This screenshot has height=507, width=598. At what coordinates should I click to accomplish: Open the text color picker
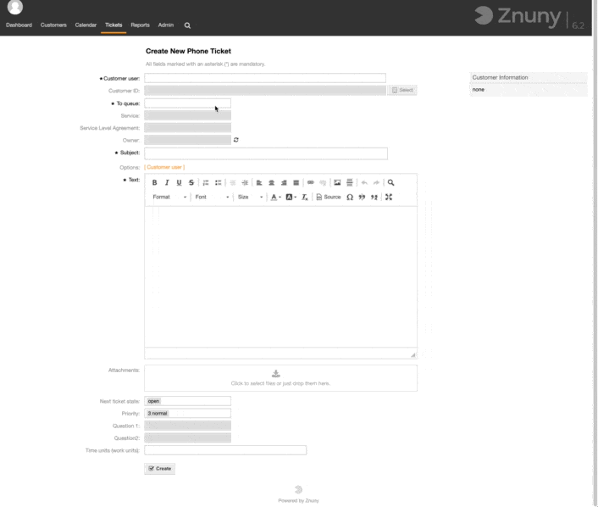pos(275,197)
